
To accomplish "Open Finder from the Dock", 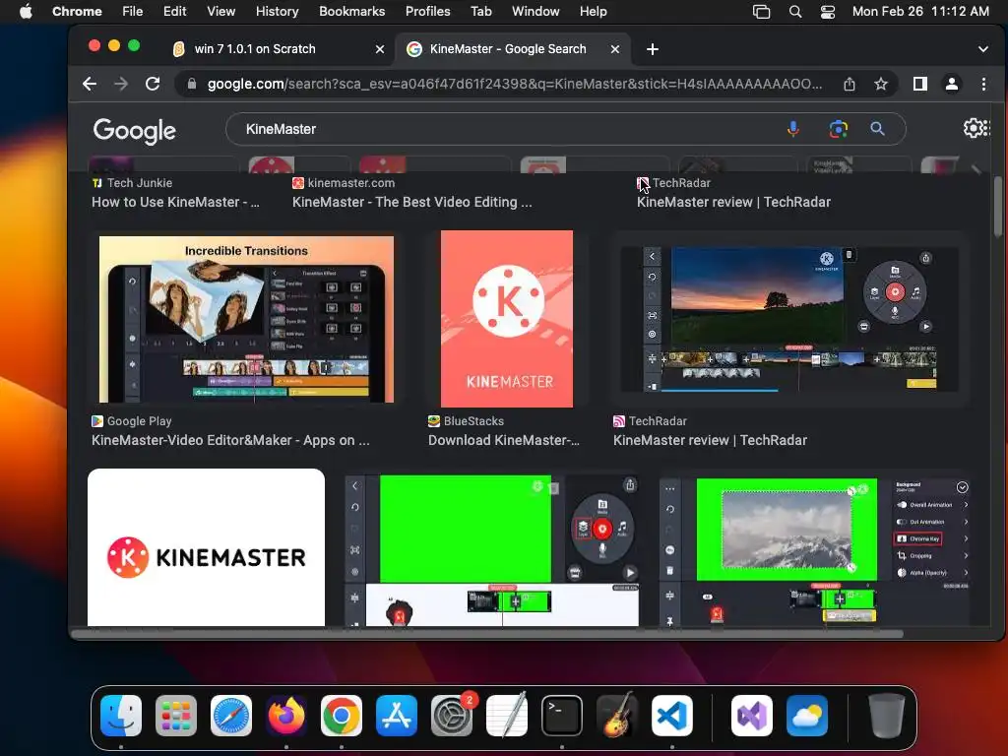I will point(121,716).
